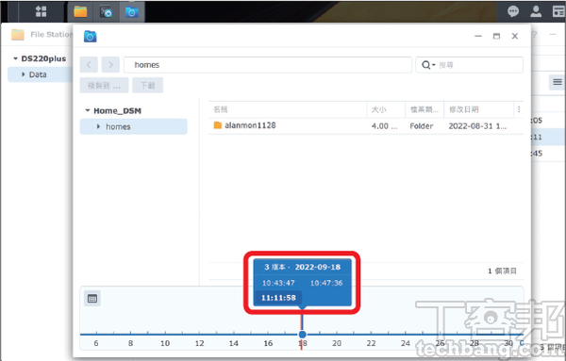Expand the homes tree folder arrow
Screen dimensions: 566x361
click(98, 126)
